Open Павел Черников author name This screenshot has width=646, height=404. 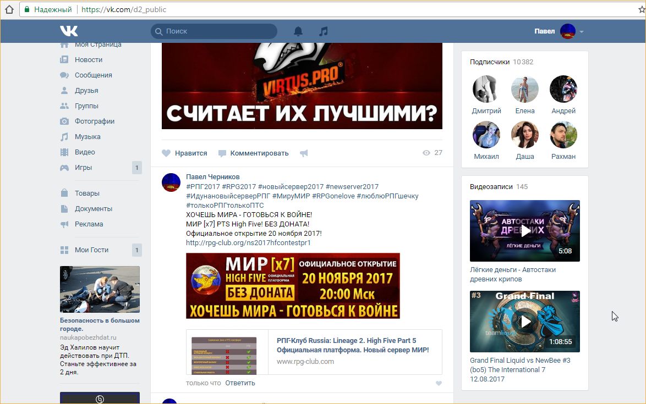tap(212, 177)
